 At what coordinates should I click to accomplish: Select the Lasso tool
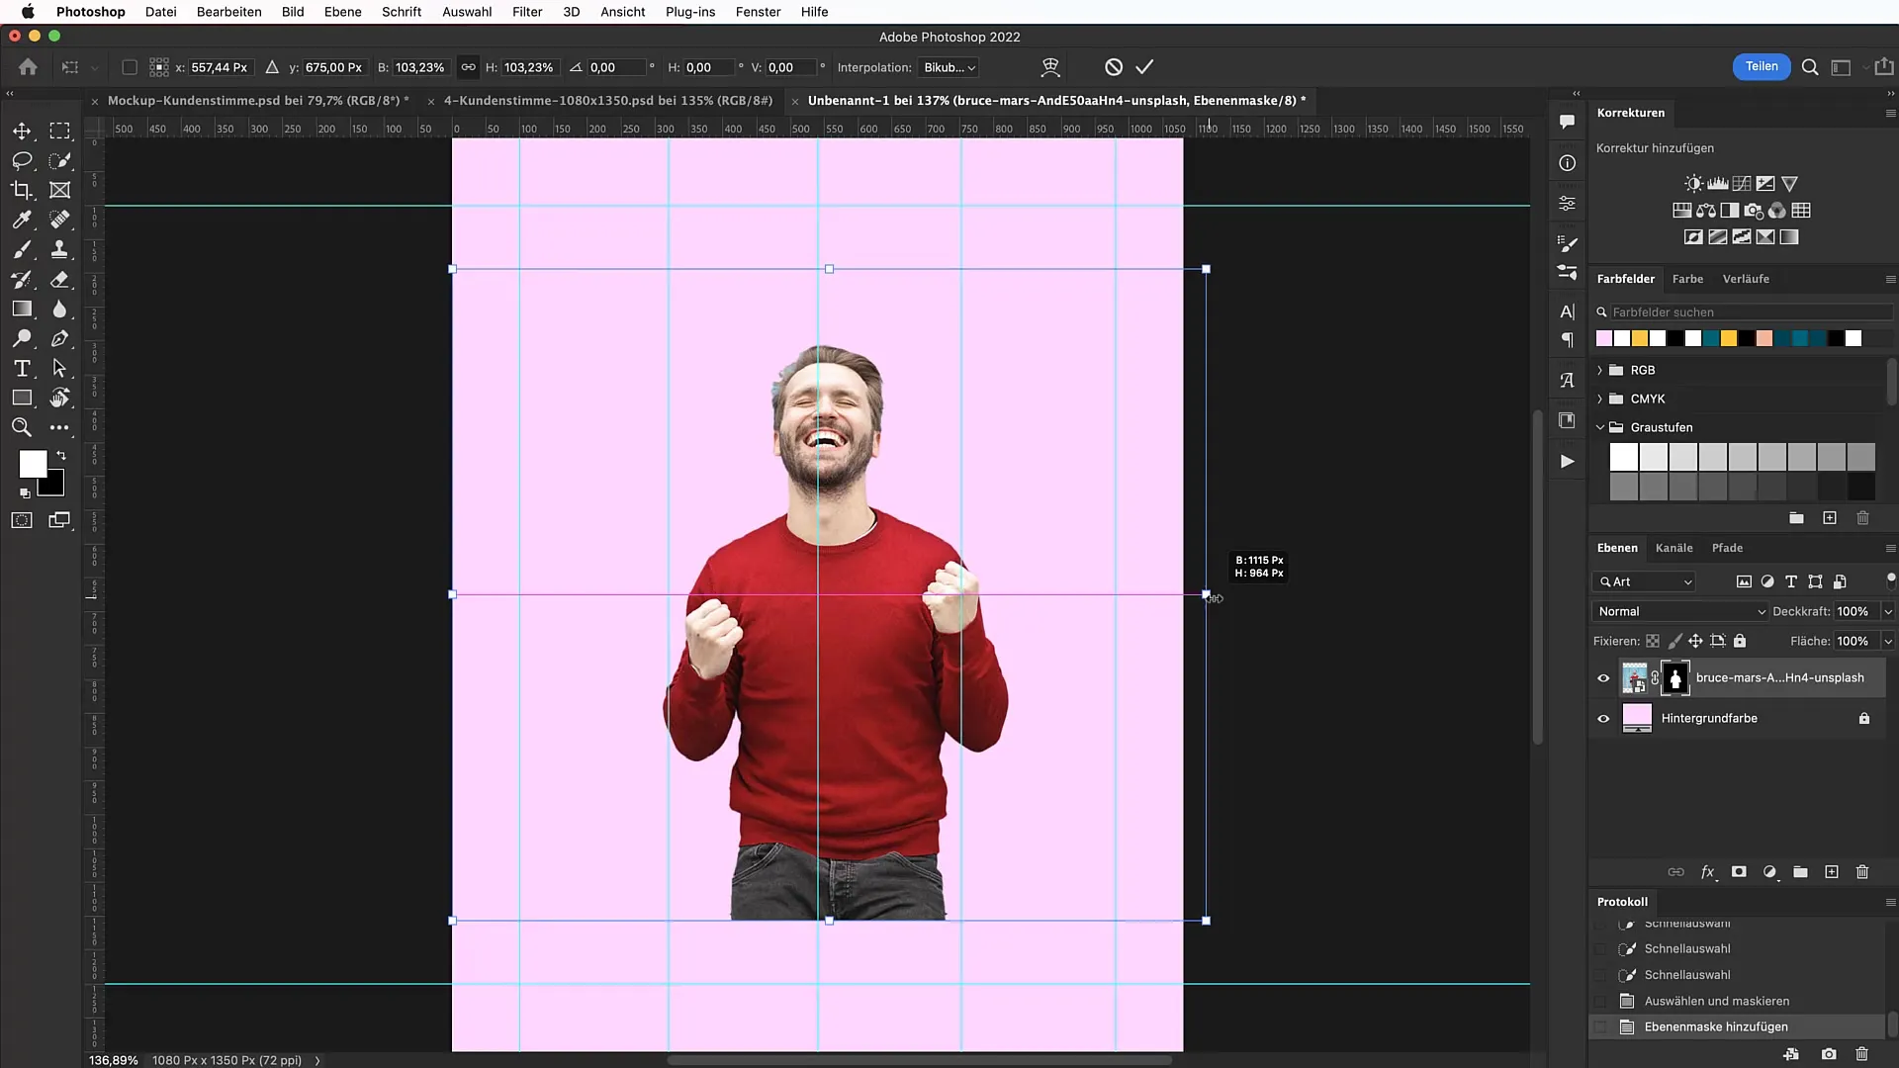click(x=22, y=160)
